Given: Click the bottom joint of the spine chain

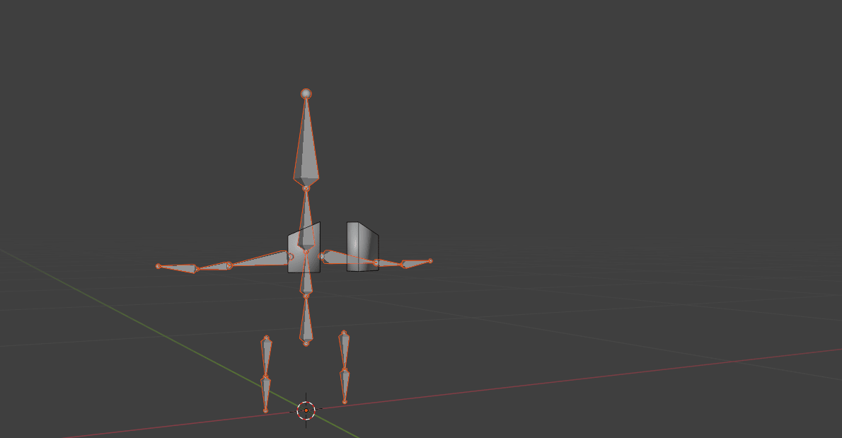Looking at the screenshot, I should click(x=306, y=343).
